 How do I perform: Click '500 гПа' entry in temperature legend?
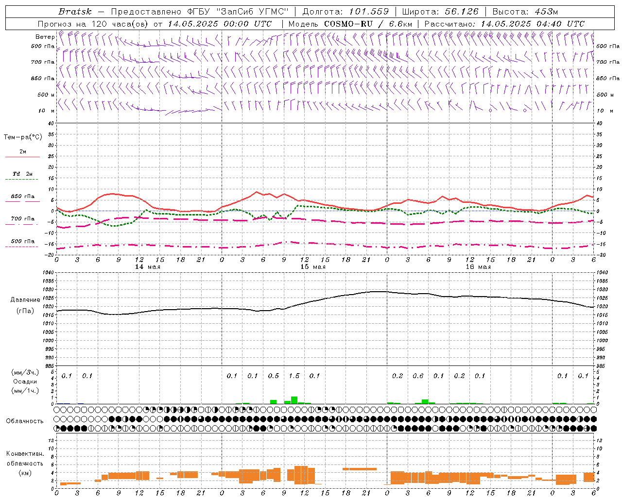(23, 241)
